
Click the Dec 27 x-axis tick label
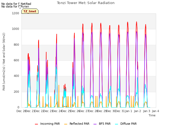tap(84, 111)
